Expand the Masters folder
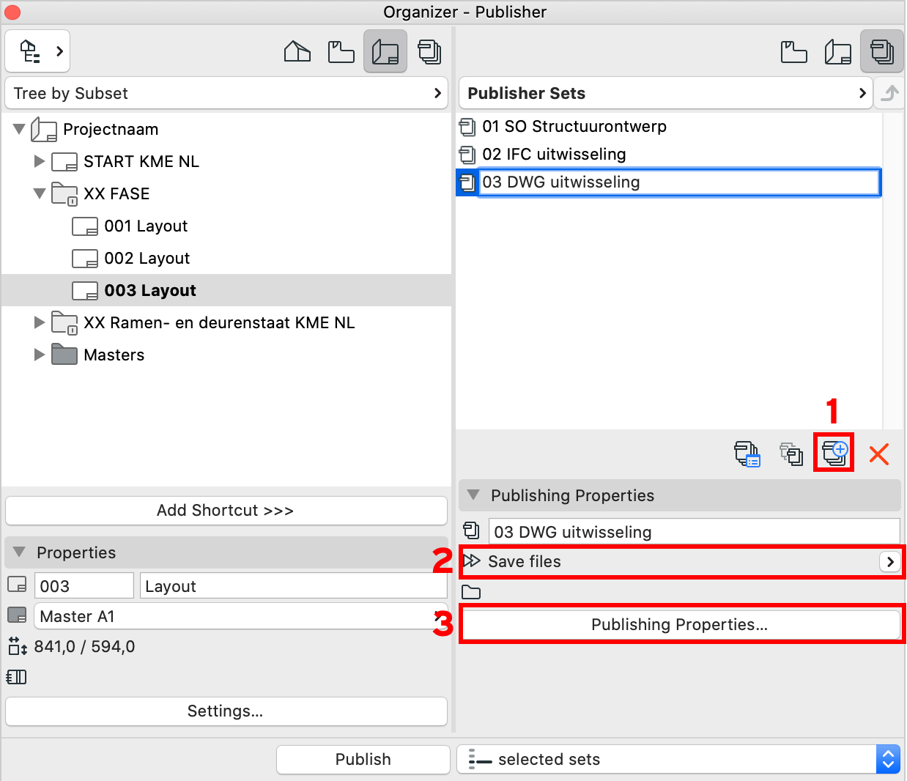The height and width of the screenshot is (781, 907). [x=40, y=355]
